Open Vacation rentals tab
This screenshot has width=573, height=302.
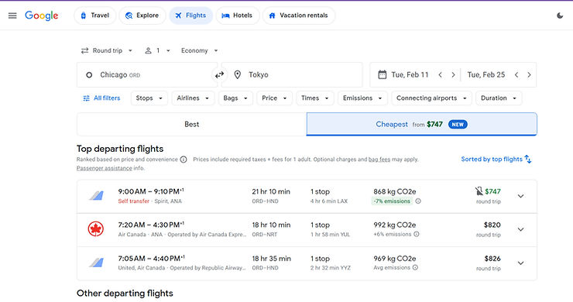pyautogui.click(x=299, y=15)
